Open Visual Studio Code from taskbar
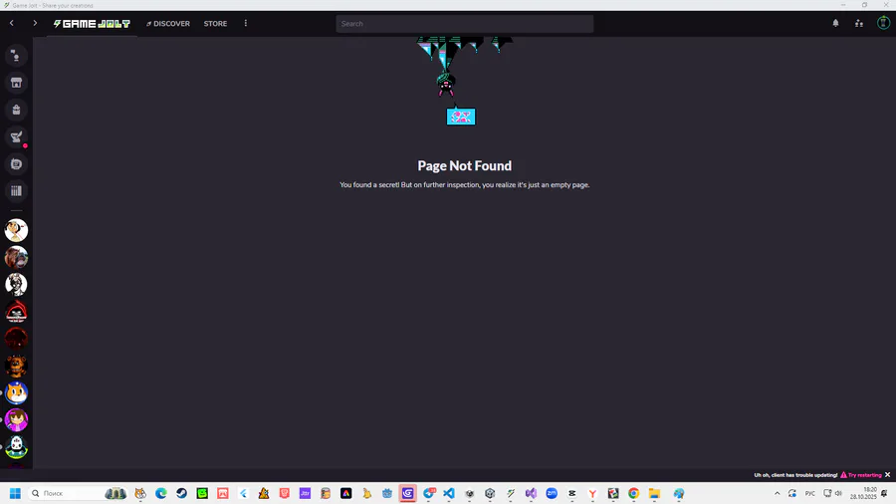 (x=449, y=493)
